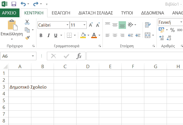The image size is (183, 125).
Task: Open the Γενική number format dropdown
Action: 181,22
